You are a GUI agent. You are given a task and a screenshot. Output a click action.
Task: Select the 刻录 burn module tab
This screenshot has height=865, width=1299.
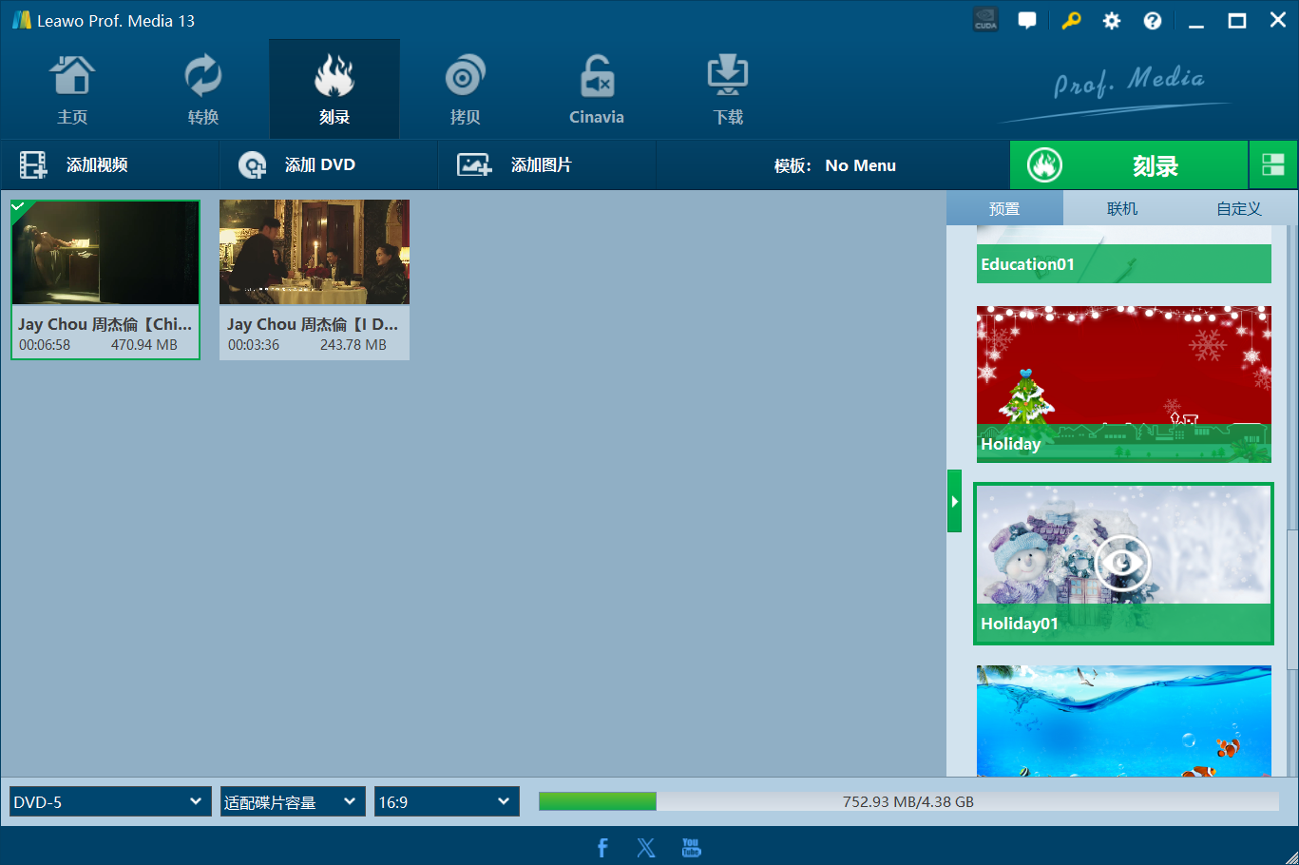(334, 90)
